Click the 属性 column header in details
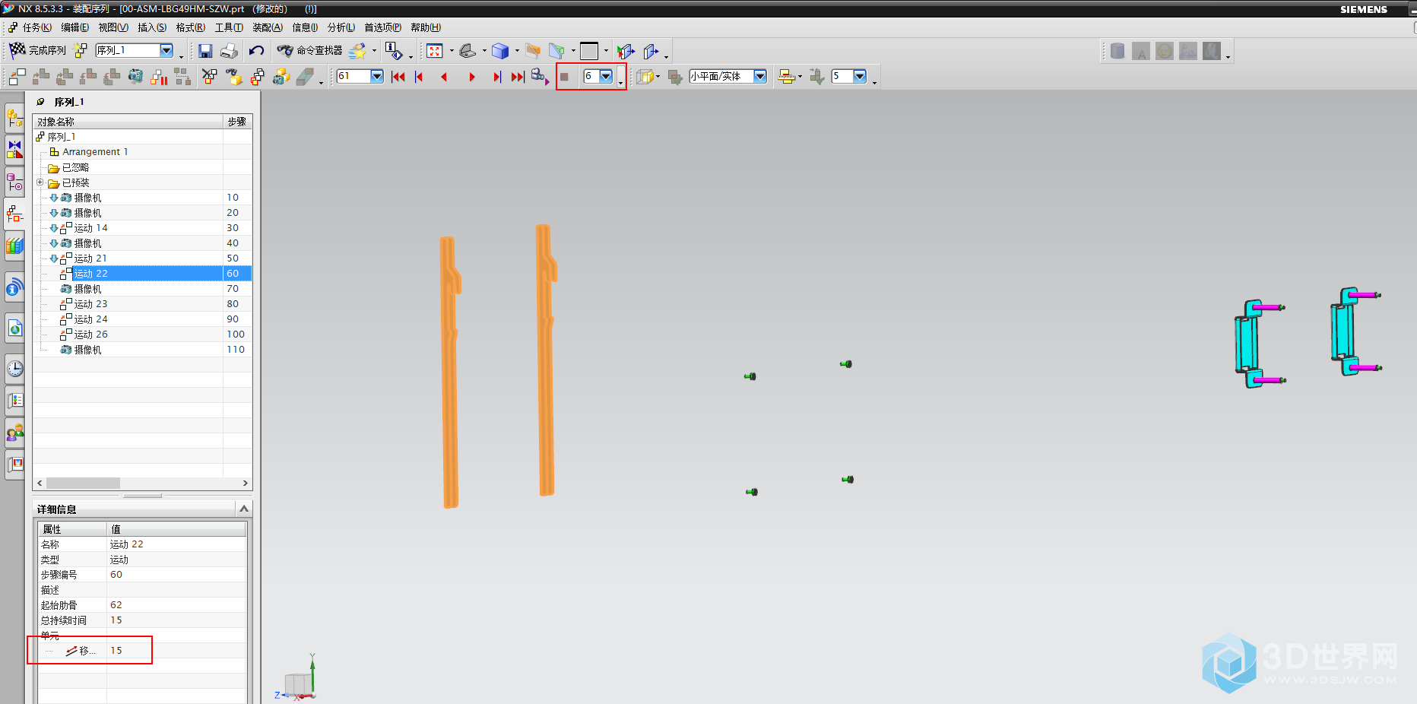 (x=72, y=529)
